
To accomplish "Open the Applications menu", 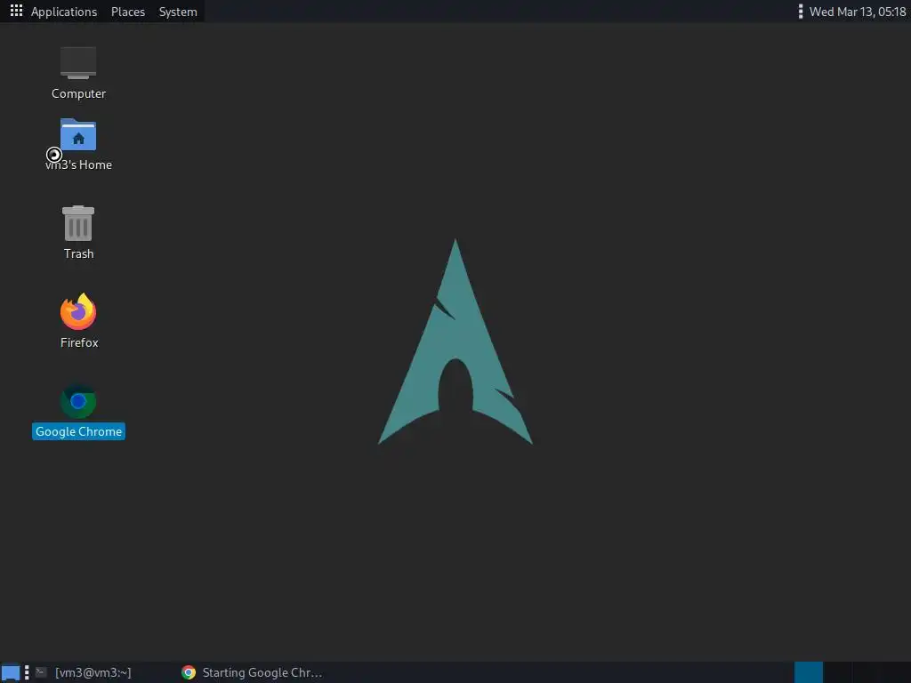I will coord(64,12).
